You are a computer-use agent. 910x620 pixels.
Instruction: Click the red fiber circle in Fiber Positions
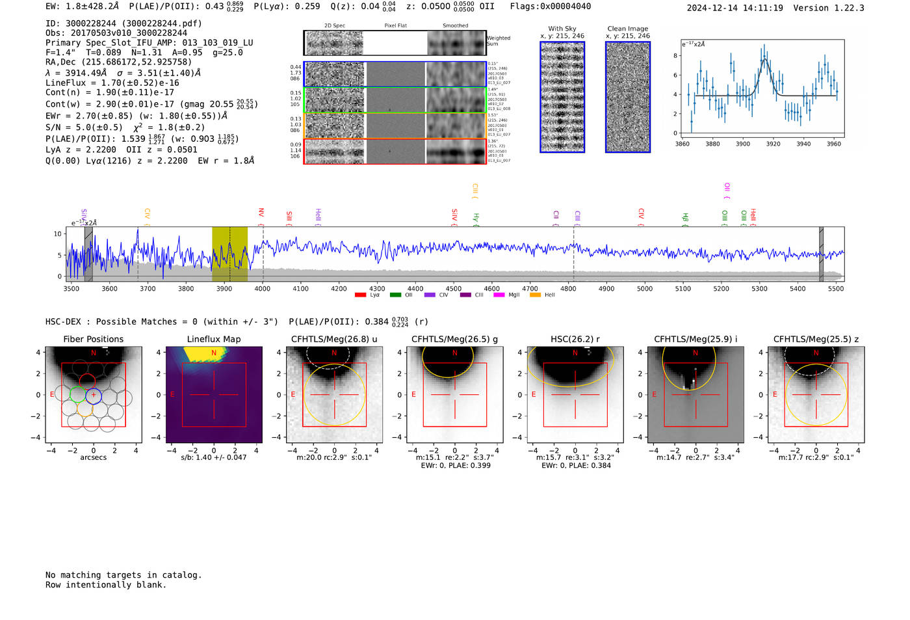point(87,382)
